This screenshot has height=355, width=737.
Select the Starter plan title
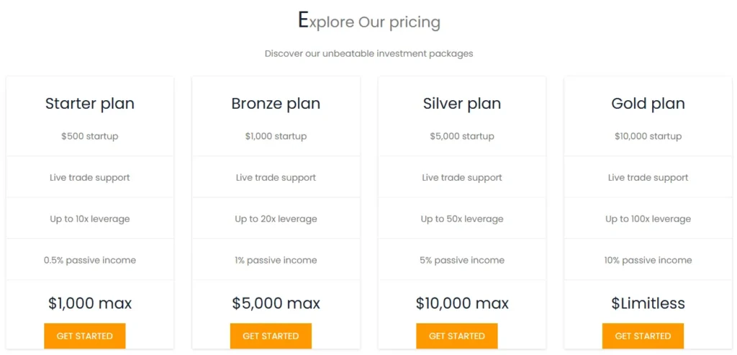[90, 104]
